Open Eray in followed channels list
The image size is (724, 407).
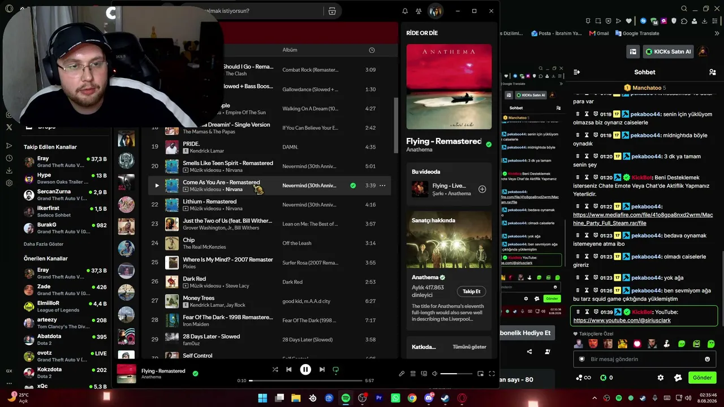65,162
